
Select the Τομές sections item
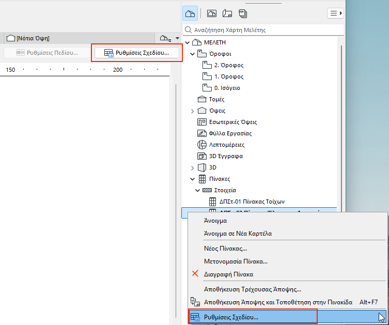pos(216,100)
